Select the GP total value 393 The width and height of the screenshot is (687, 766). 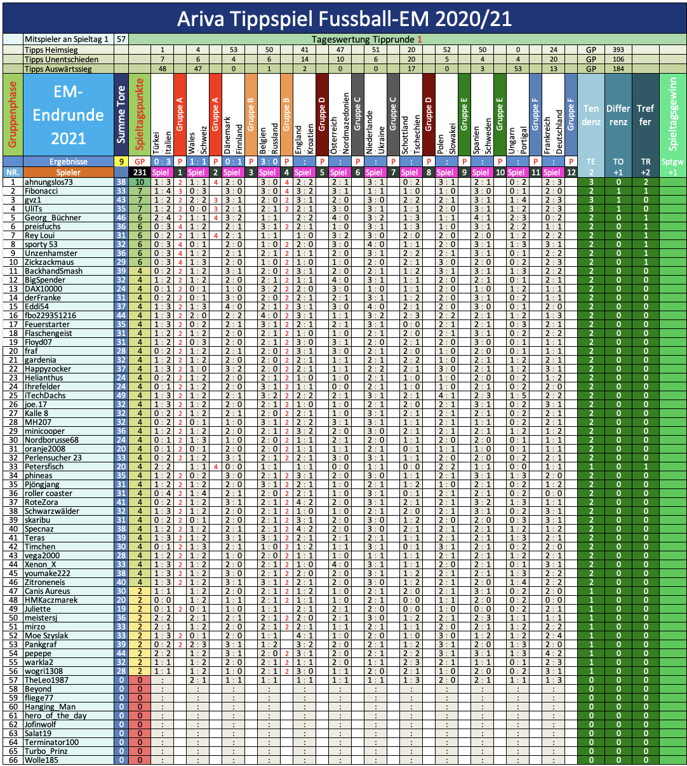point(618,50)
